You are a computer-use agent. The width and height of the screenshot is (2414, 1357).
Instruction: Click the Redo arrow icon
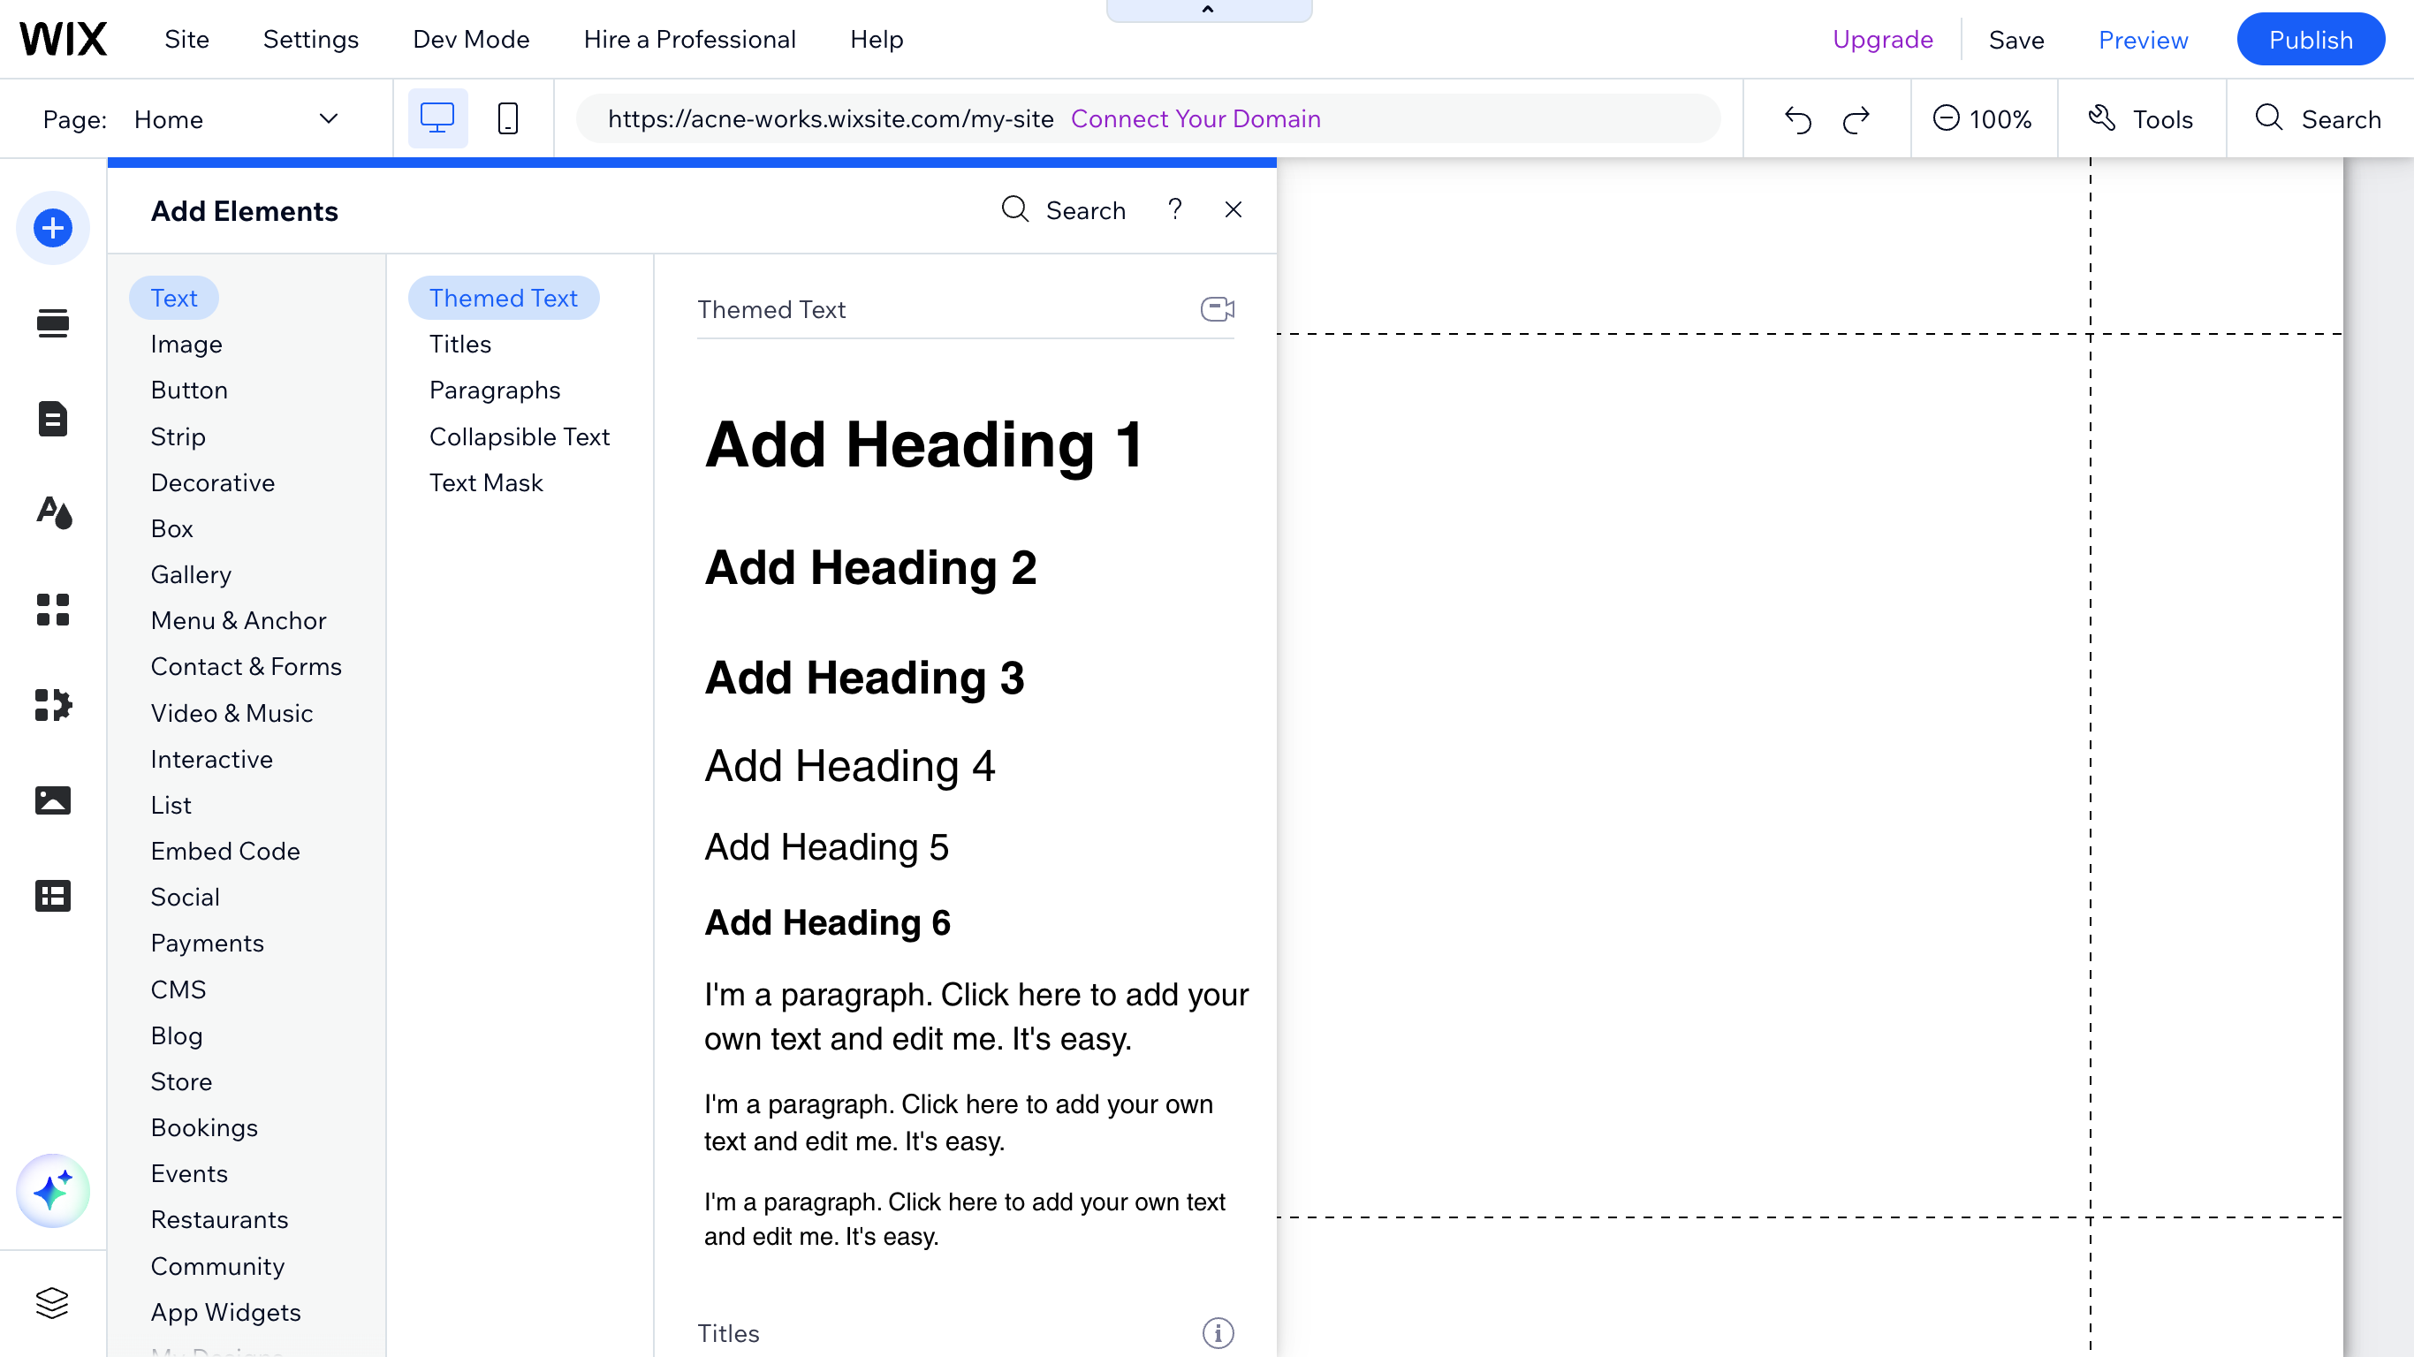pos(1856,119)
